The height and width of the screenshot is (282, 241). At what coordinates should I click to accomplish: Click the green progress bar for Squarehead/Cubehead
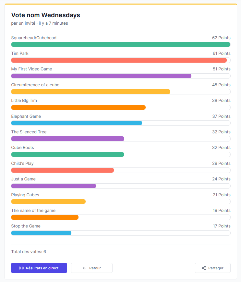click(x=120, y=44)
